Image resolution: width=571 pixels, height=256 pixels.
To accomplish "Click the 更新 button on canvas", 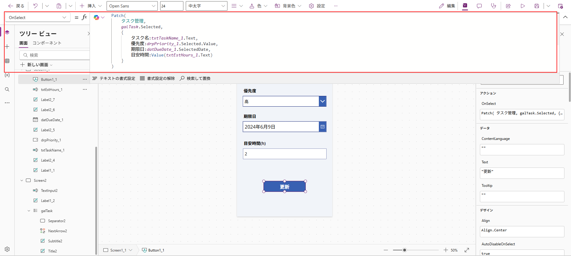I will click(x=284, y=187).
